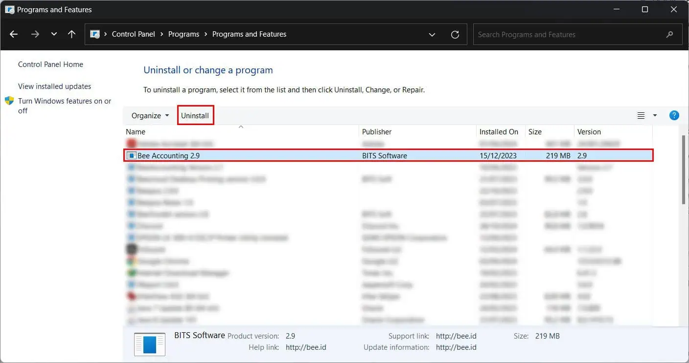The height and width of the screenshot is (363, 689).
Task: Click the search magnifier icon
Action: pyautogui.click(x=670, y=35)
